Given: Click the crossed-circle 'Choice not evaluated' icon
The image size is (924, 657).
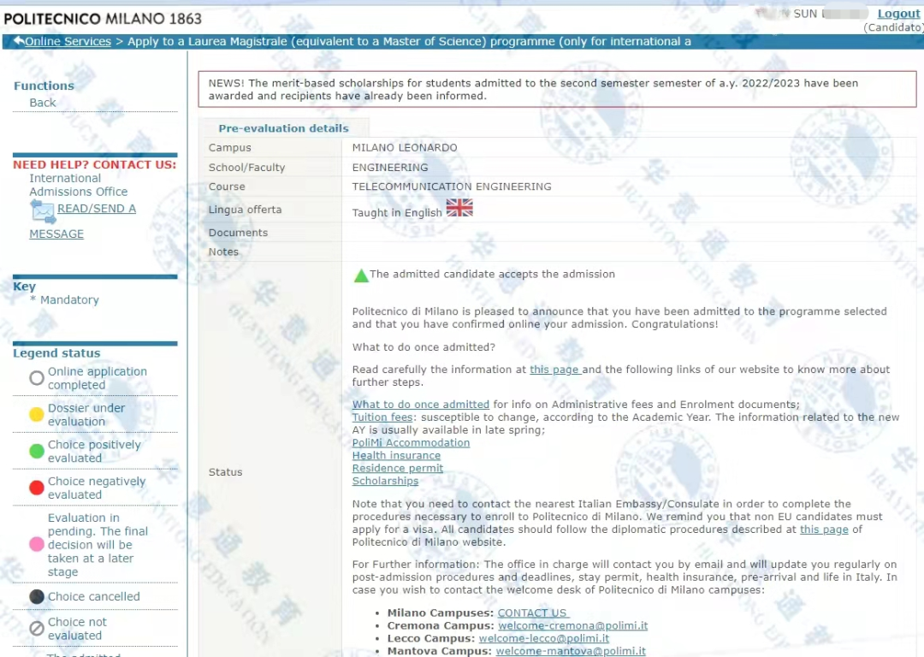Looking at the screenshot, I should pos(37,629).
